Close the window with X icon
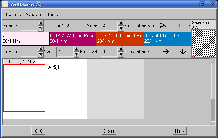This screenshot has height=138, width=218. [x=213, y=4]
